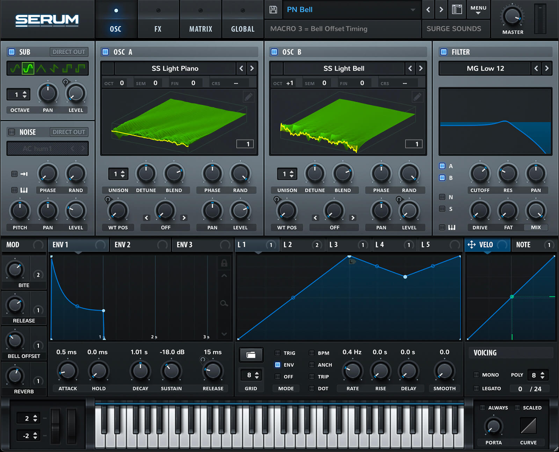The width and height of the screenshot is (559, 452).
Task: Open noise sample AC hum1 selector
Action: tap(48, 149)
